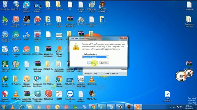Open the Recycle Bin desktop icon
The height and width of the screenshot is (110, 197).
click(5, 6)
